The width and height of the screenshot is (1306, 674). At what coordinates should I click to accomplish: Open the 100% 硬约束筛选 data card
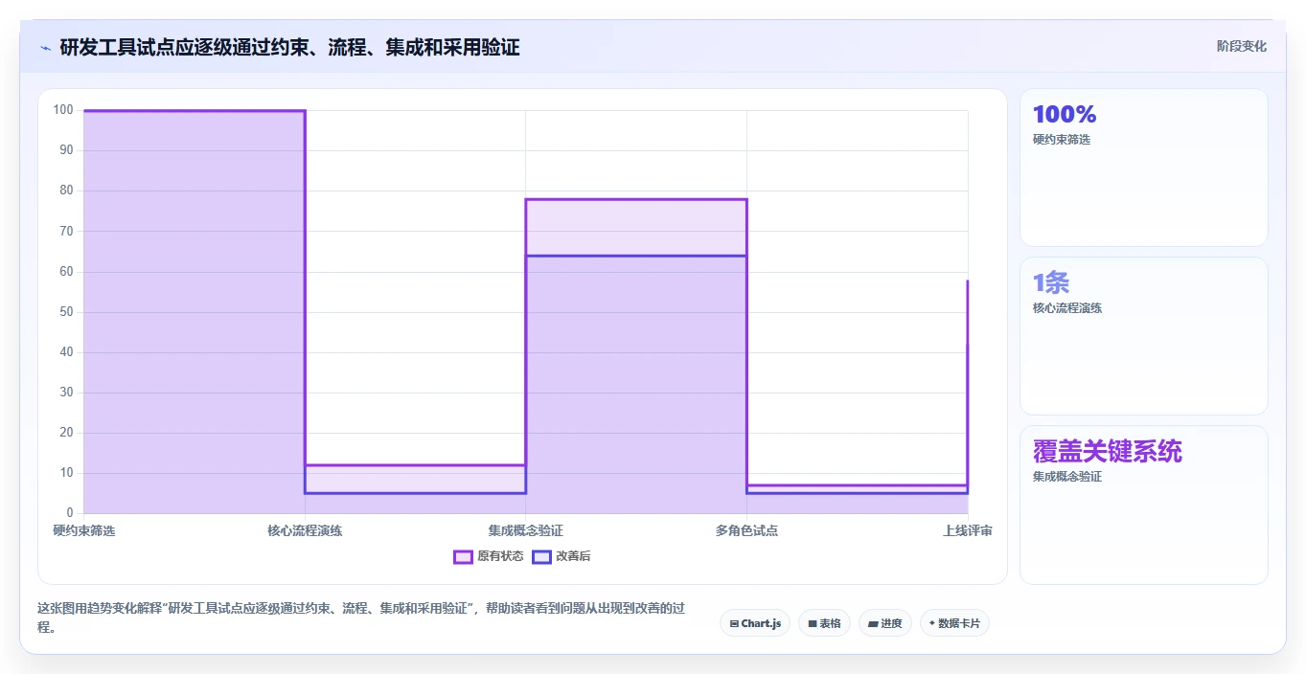click(1144, 168)
